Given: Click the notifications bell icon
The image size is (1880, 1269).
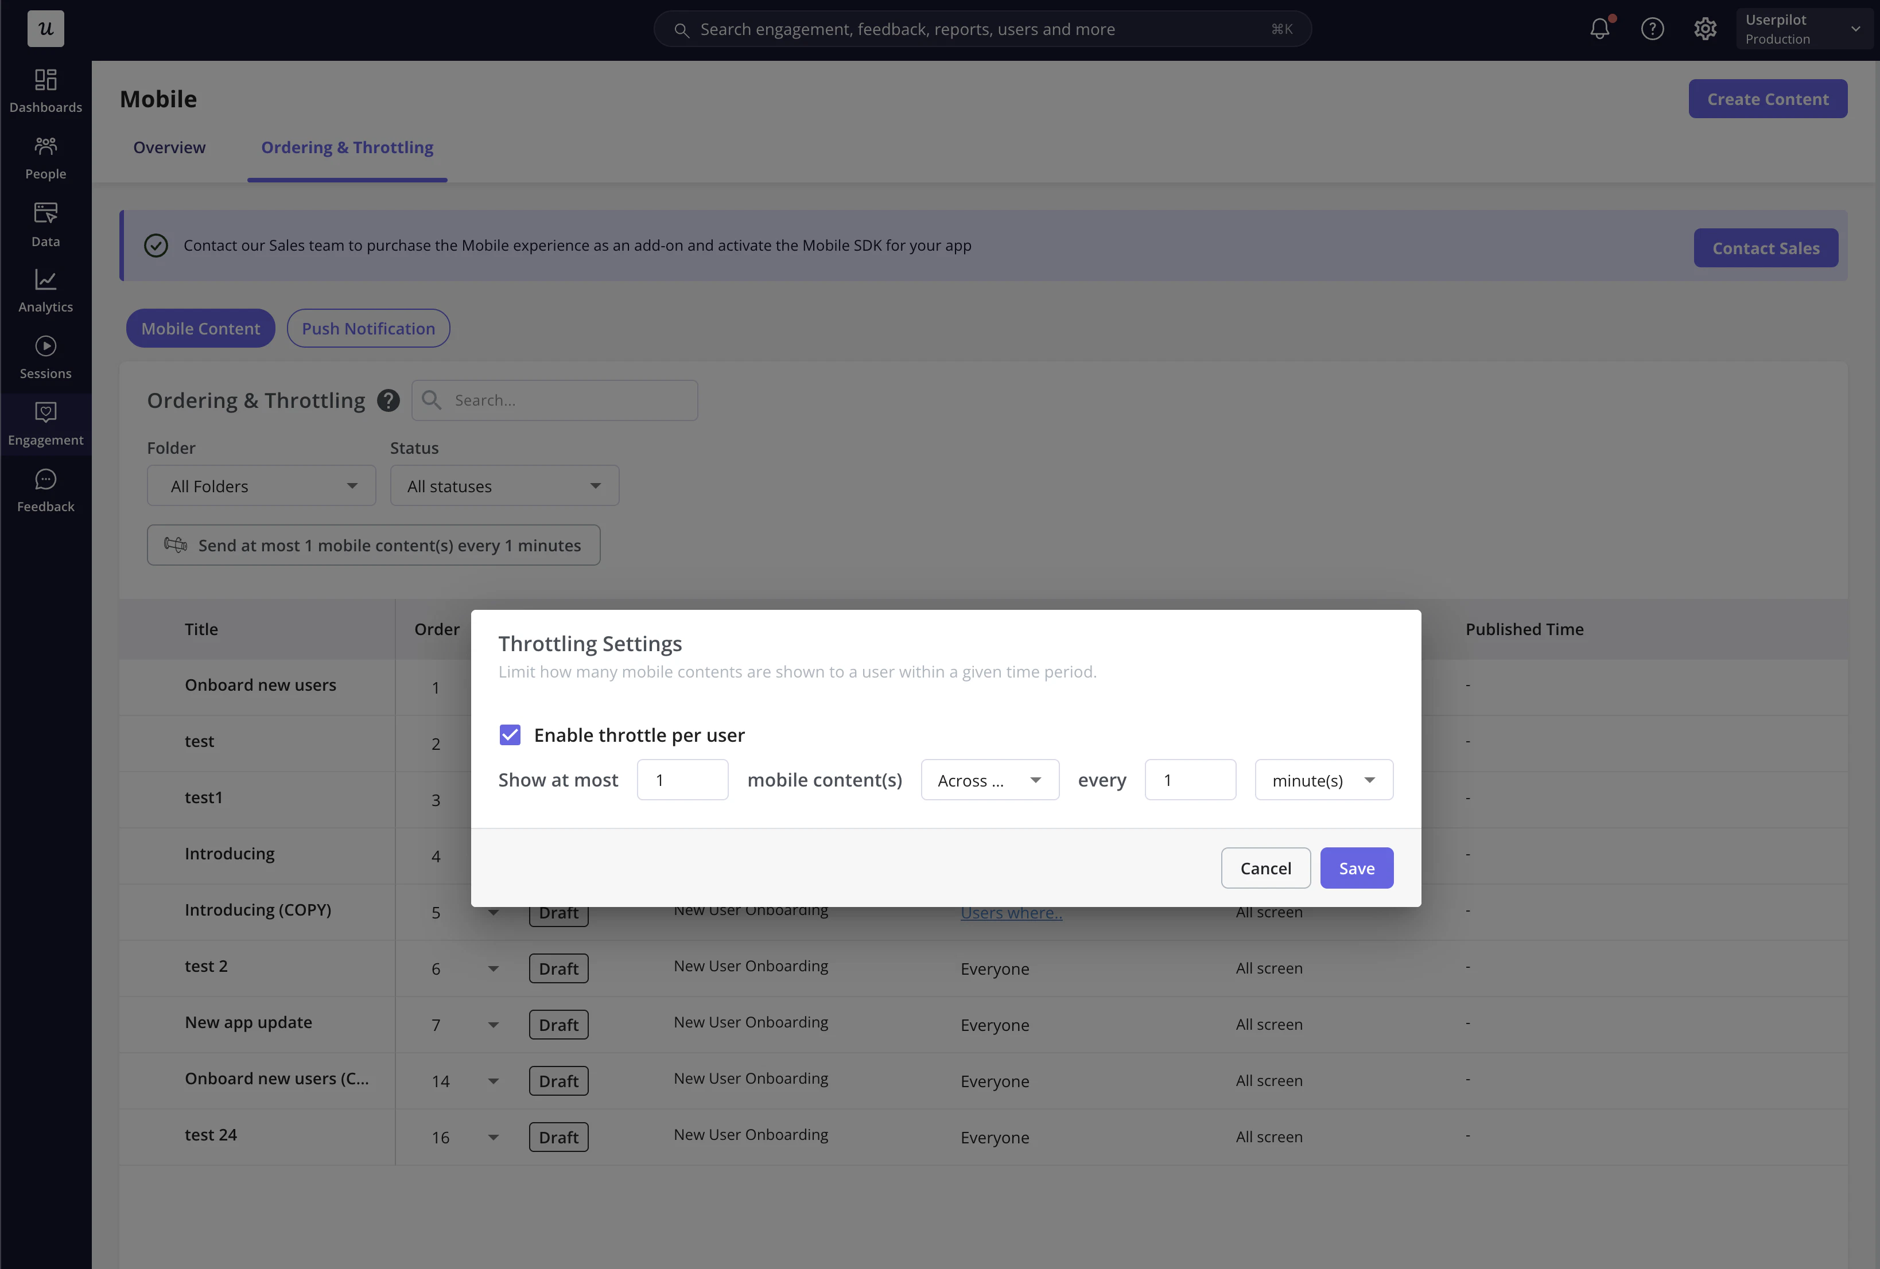Looking at the screenshot, I should 1599,29.
